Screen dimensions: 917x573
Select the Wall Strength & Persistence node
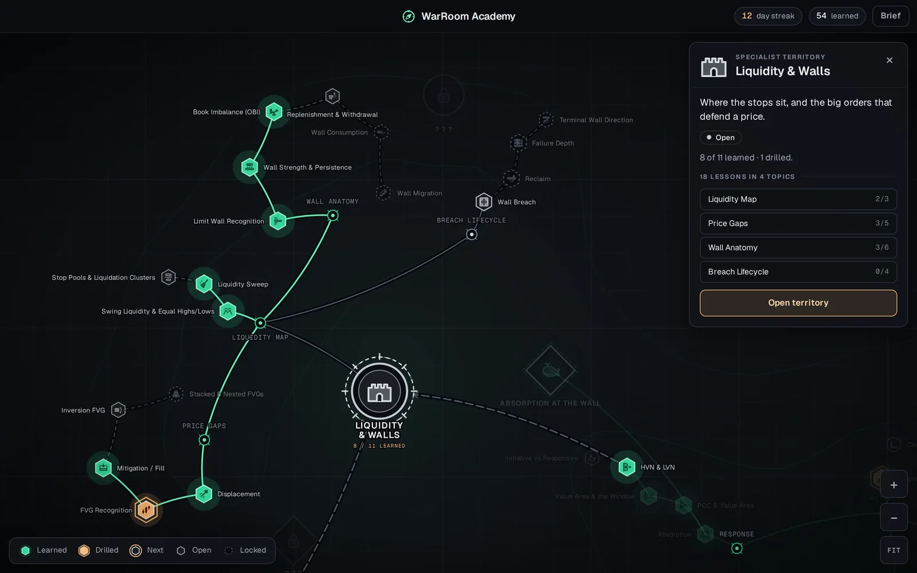[x=249, y=167]
